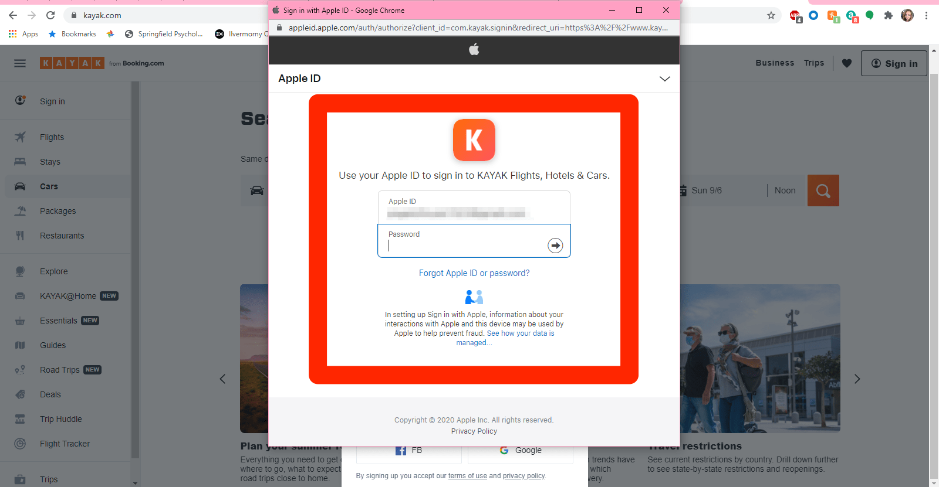Focus the Password field
The height and width of the screenshot is (487, 939).
click(474, 241)
